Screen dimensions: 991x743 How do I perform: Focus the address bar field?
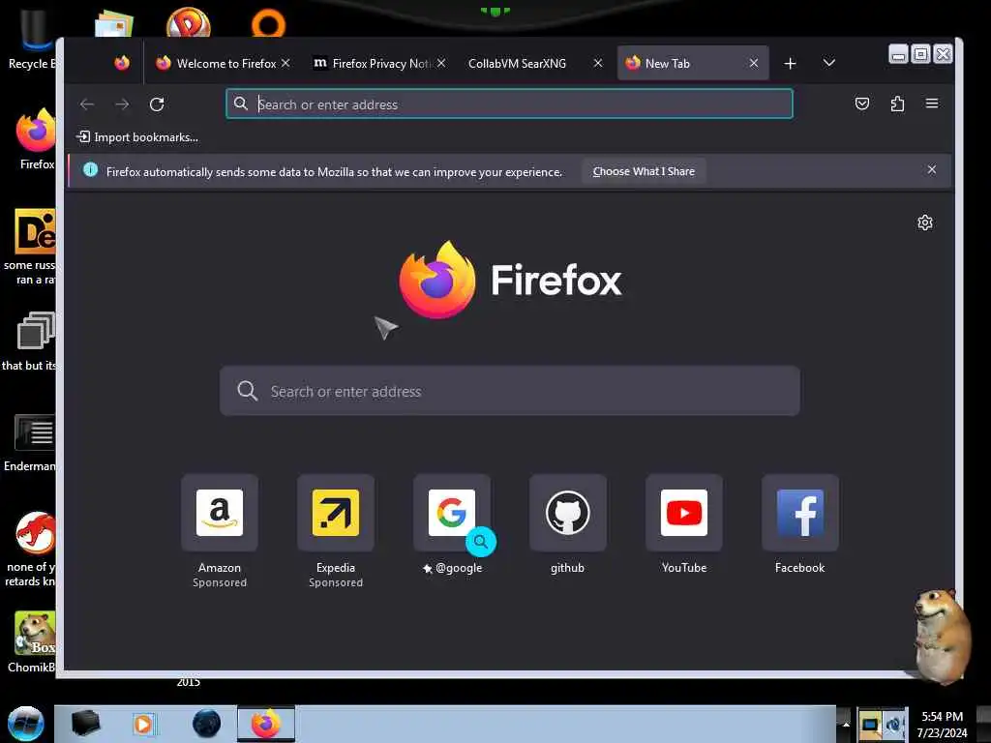(x=509, y=104)
